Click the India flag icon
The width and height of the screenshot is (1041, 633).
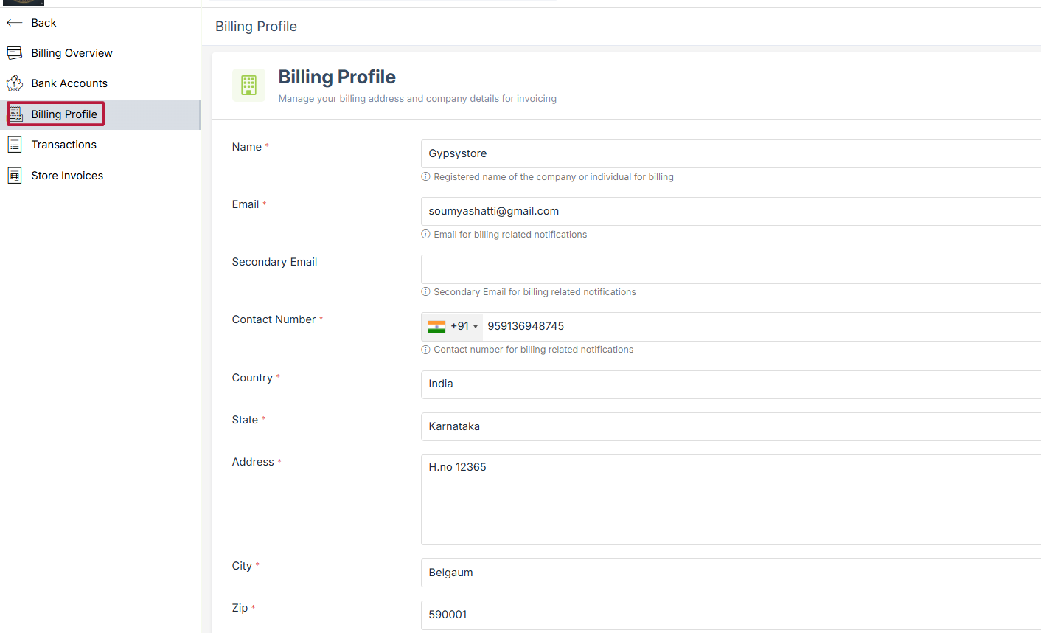tap(436, 326)
